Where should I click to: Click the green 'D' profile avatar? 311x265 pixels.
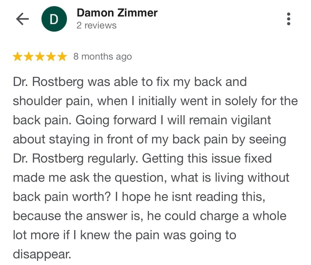click(54, 19)
